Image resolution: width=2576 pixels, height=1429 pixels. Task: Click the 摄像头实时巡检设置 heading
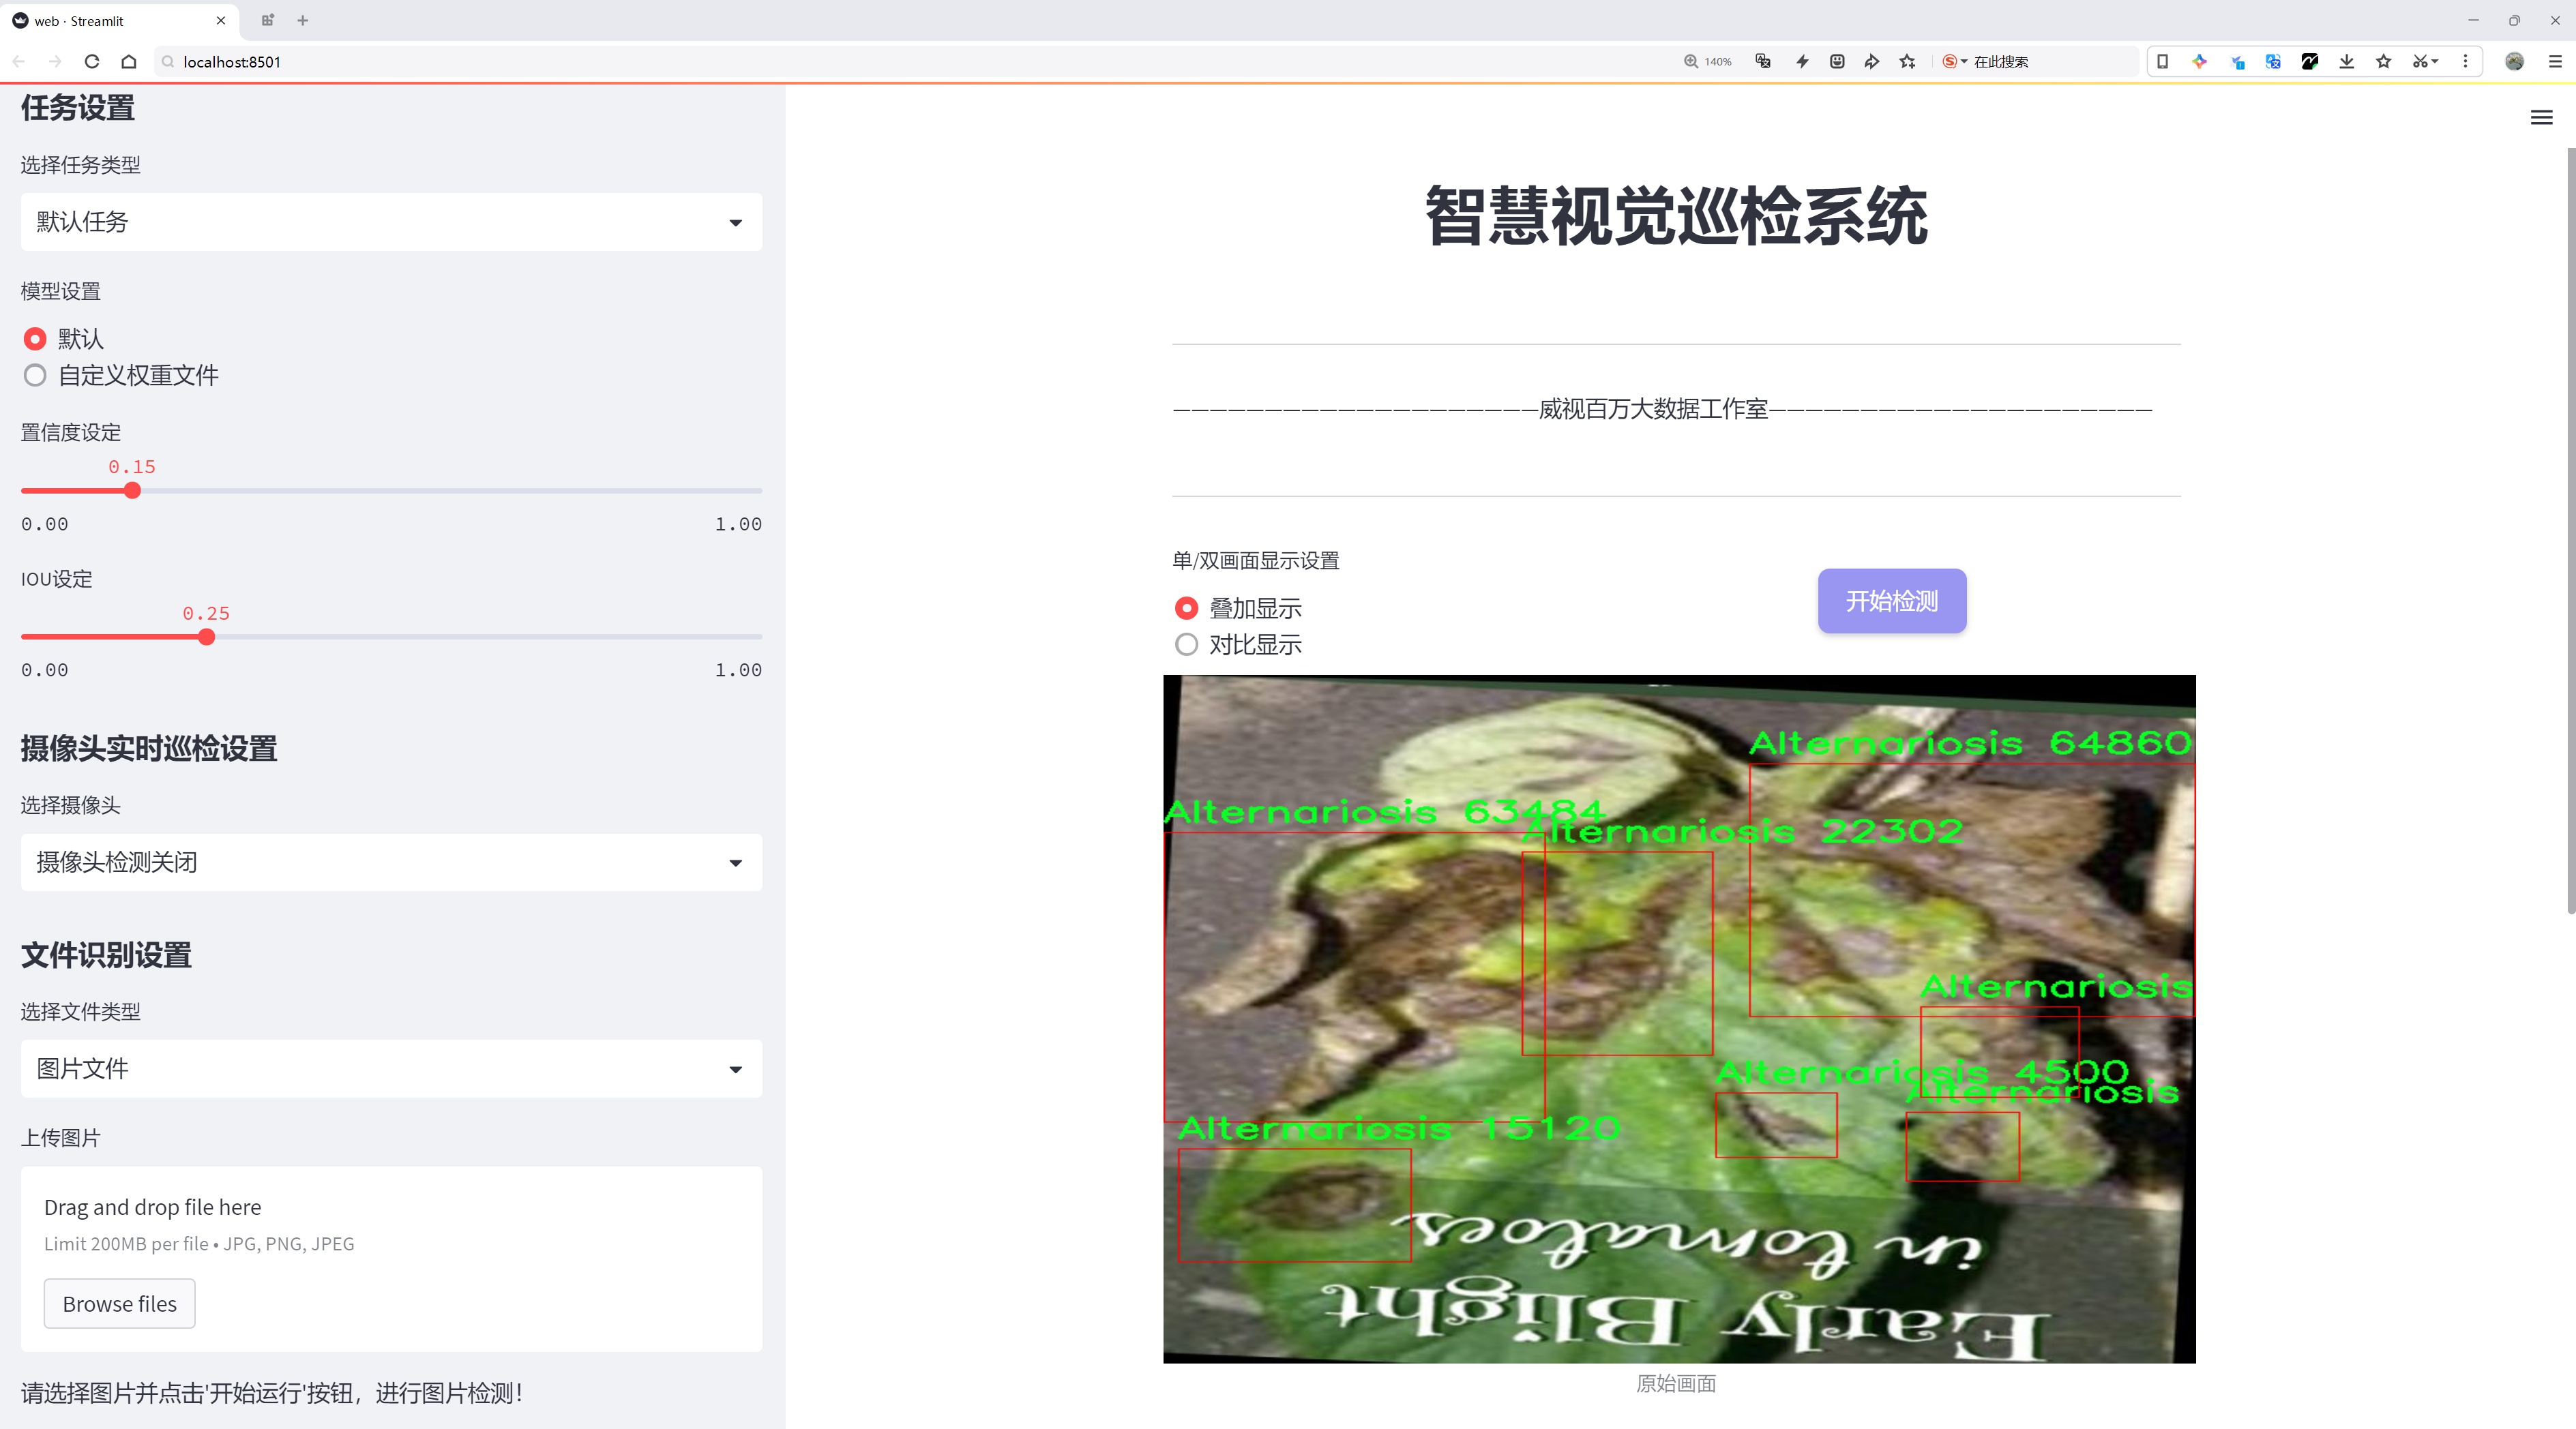pyautogui.click(x=149, y=749)
